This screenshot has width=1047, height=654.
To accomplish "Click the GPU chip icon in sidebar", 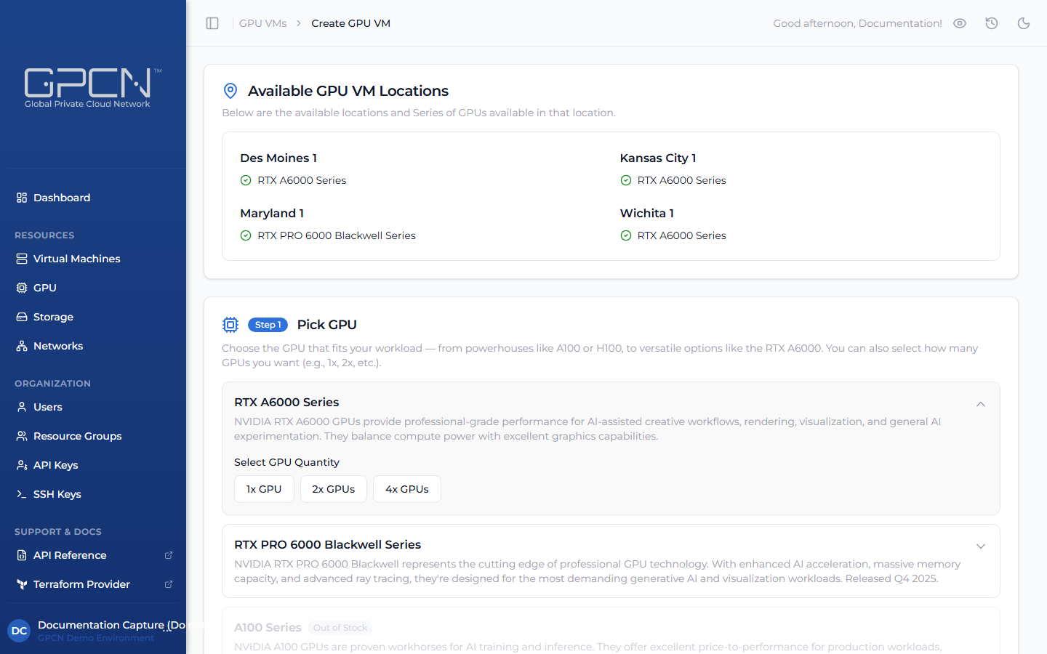I will click(22, 288).
